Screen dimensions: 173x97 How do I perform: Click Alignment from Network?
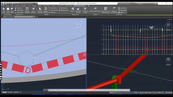tap(114, 10)
